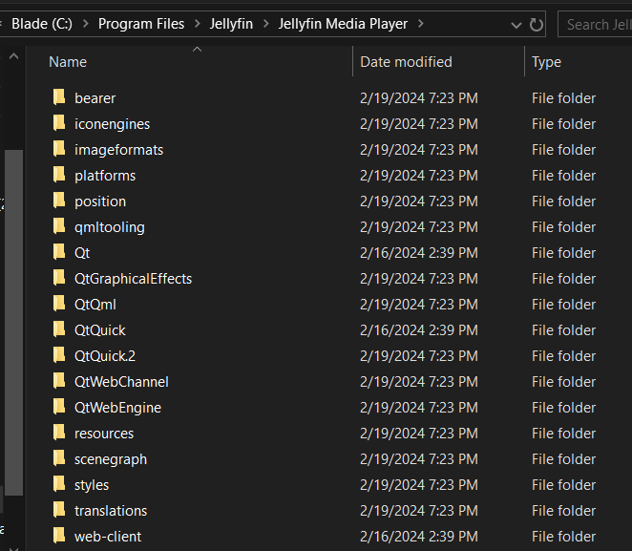Collapse navigation pane section with up chevron
Viewport: 632px width, 551px height.
14,57
